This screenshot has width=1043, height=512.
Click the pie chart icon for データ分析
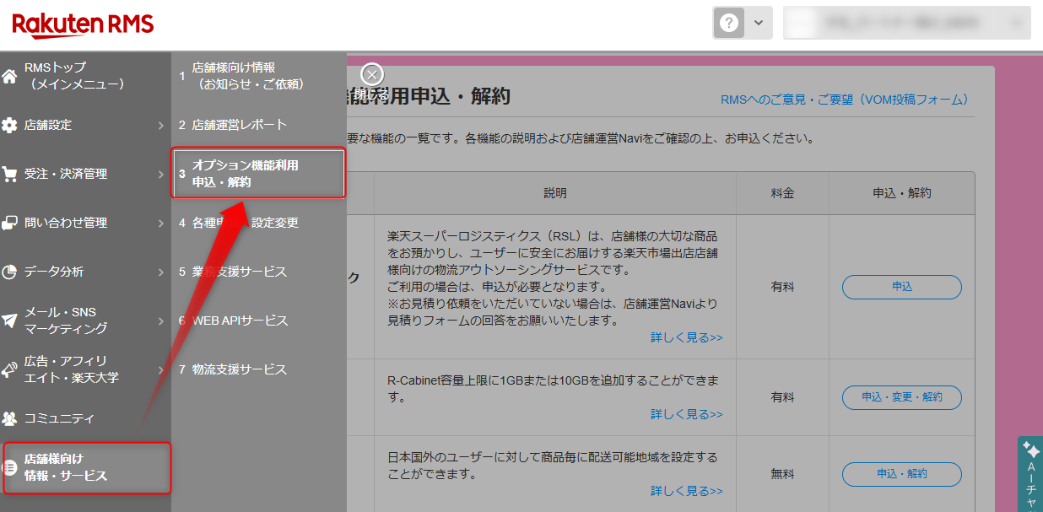(x=9, y=272)
